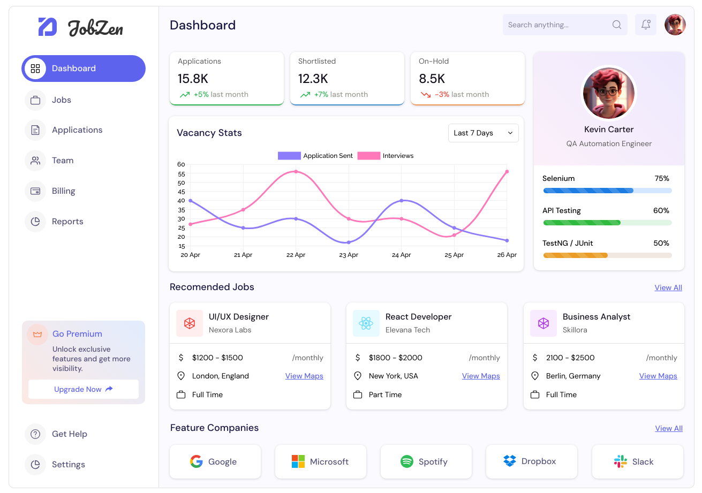Image resolution: width=702 pixels, height=493 pixels.
Task: Click the JobZen logo icon
Action: 48,27
